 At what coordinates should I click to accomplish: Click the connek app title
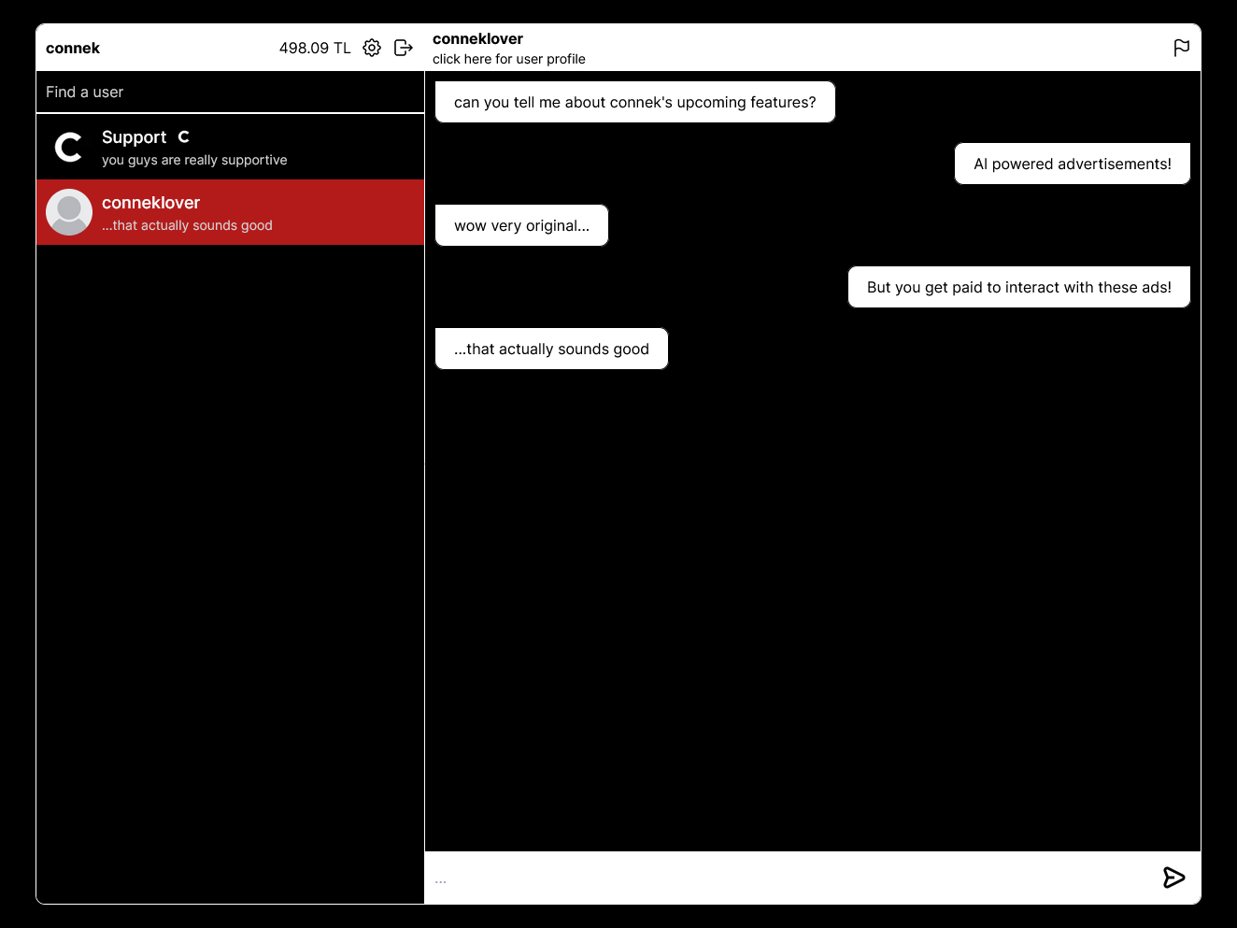click(x=73, y=48)
